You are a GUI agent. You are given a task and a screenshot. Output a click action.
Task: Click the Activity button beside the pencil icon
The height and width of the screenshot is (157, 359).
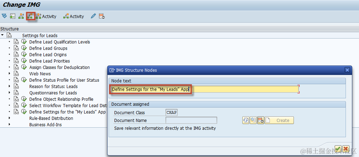click(x=74, y=16)
